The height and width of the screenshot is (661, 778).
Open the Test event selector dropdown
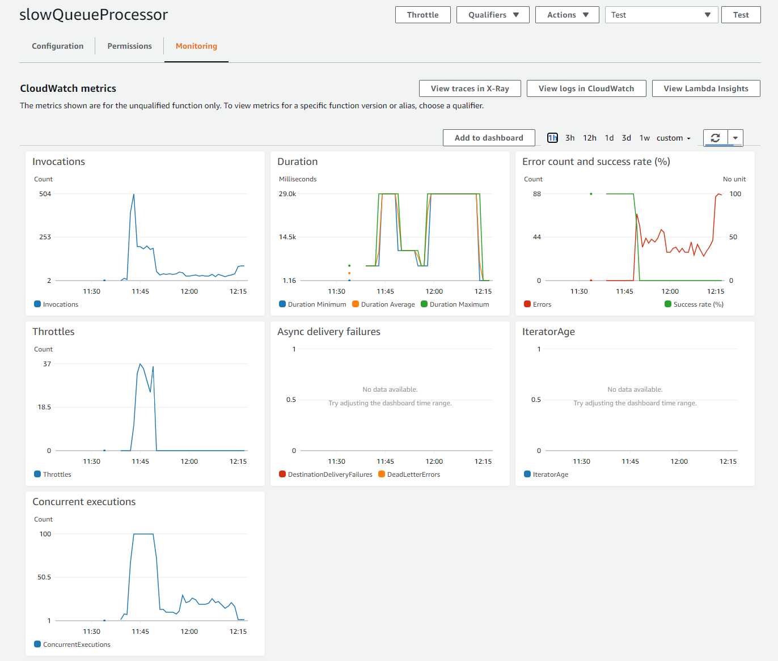point(661,14)
